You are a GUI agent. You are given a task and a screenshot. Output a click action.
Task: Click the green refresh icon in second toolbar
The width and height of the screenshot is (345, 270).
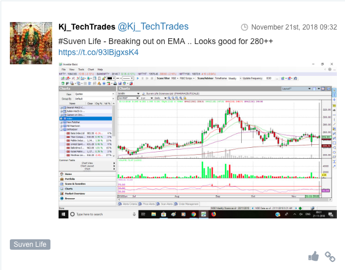pyautogui.click(x=63, y=83)
